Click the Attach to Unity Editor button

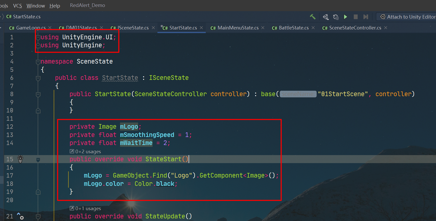(x=407, y=17)
